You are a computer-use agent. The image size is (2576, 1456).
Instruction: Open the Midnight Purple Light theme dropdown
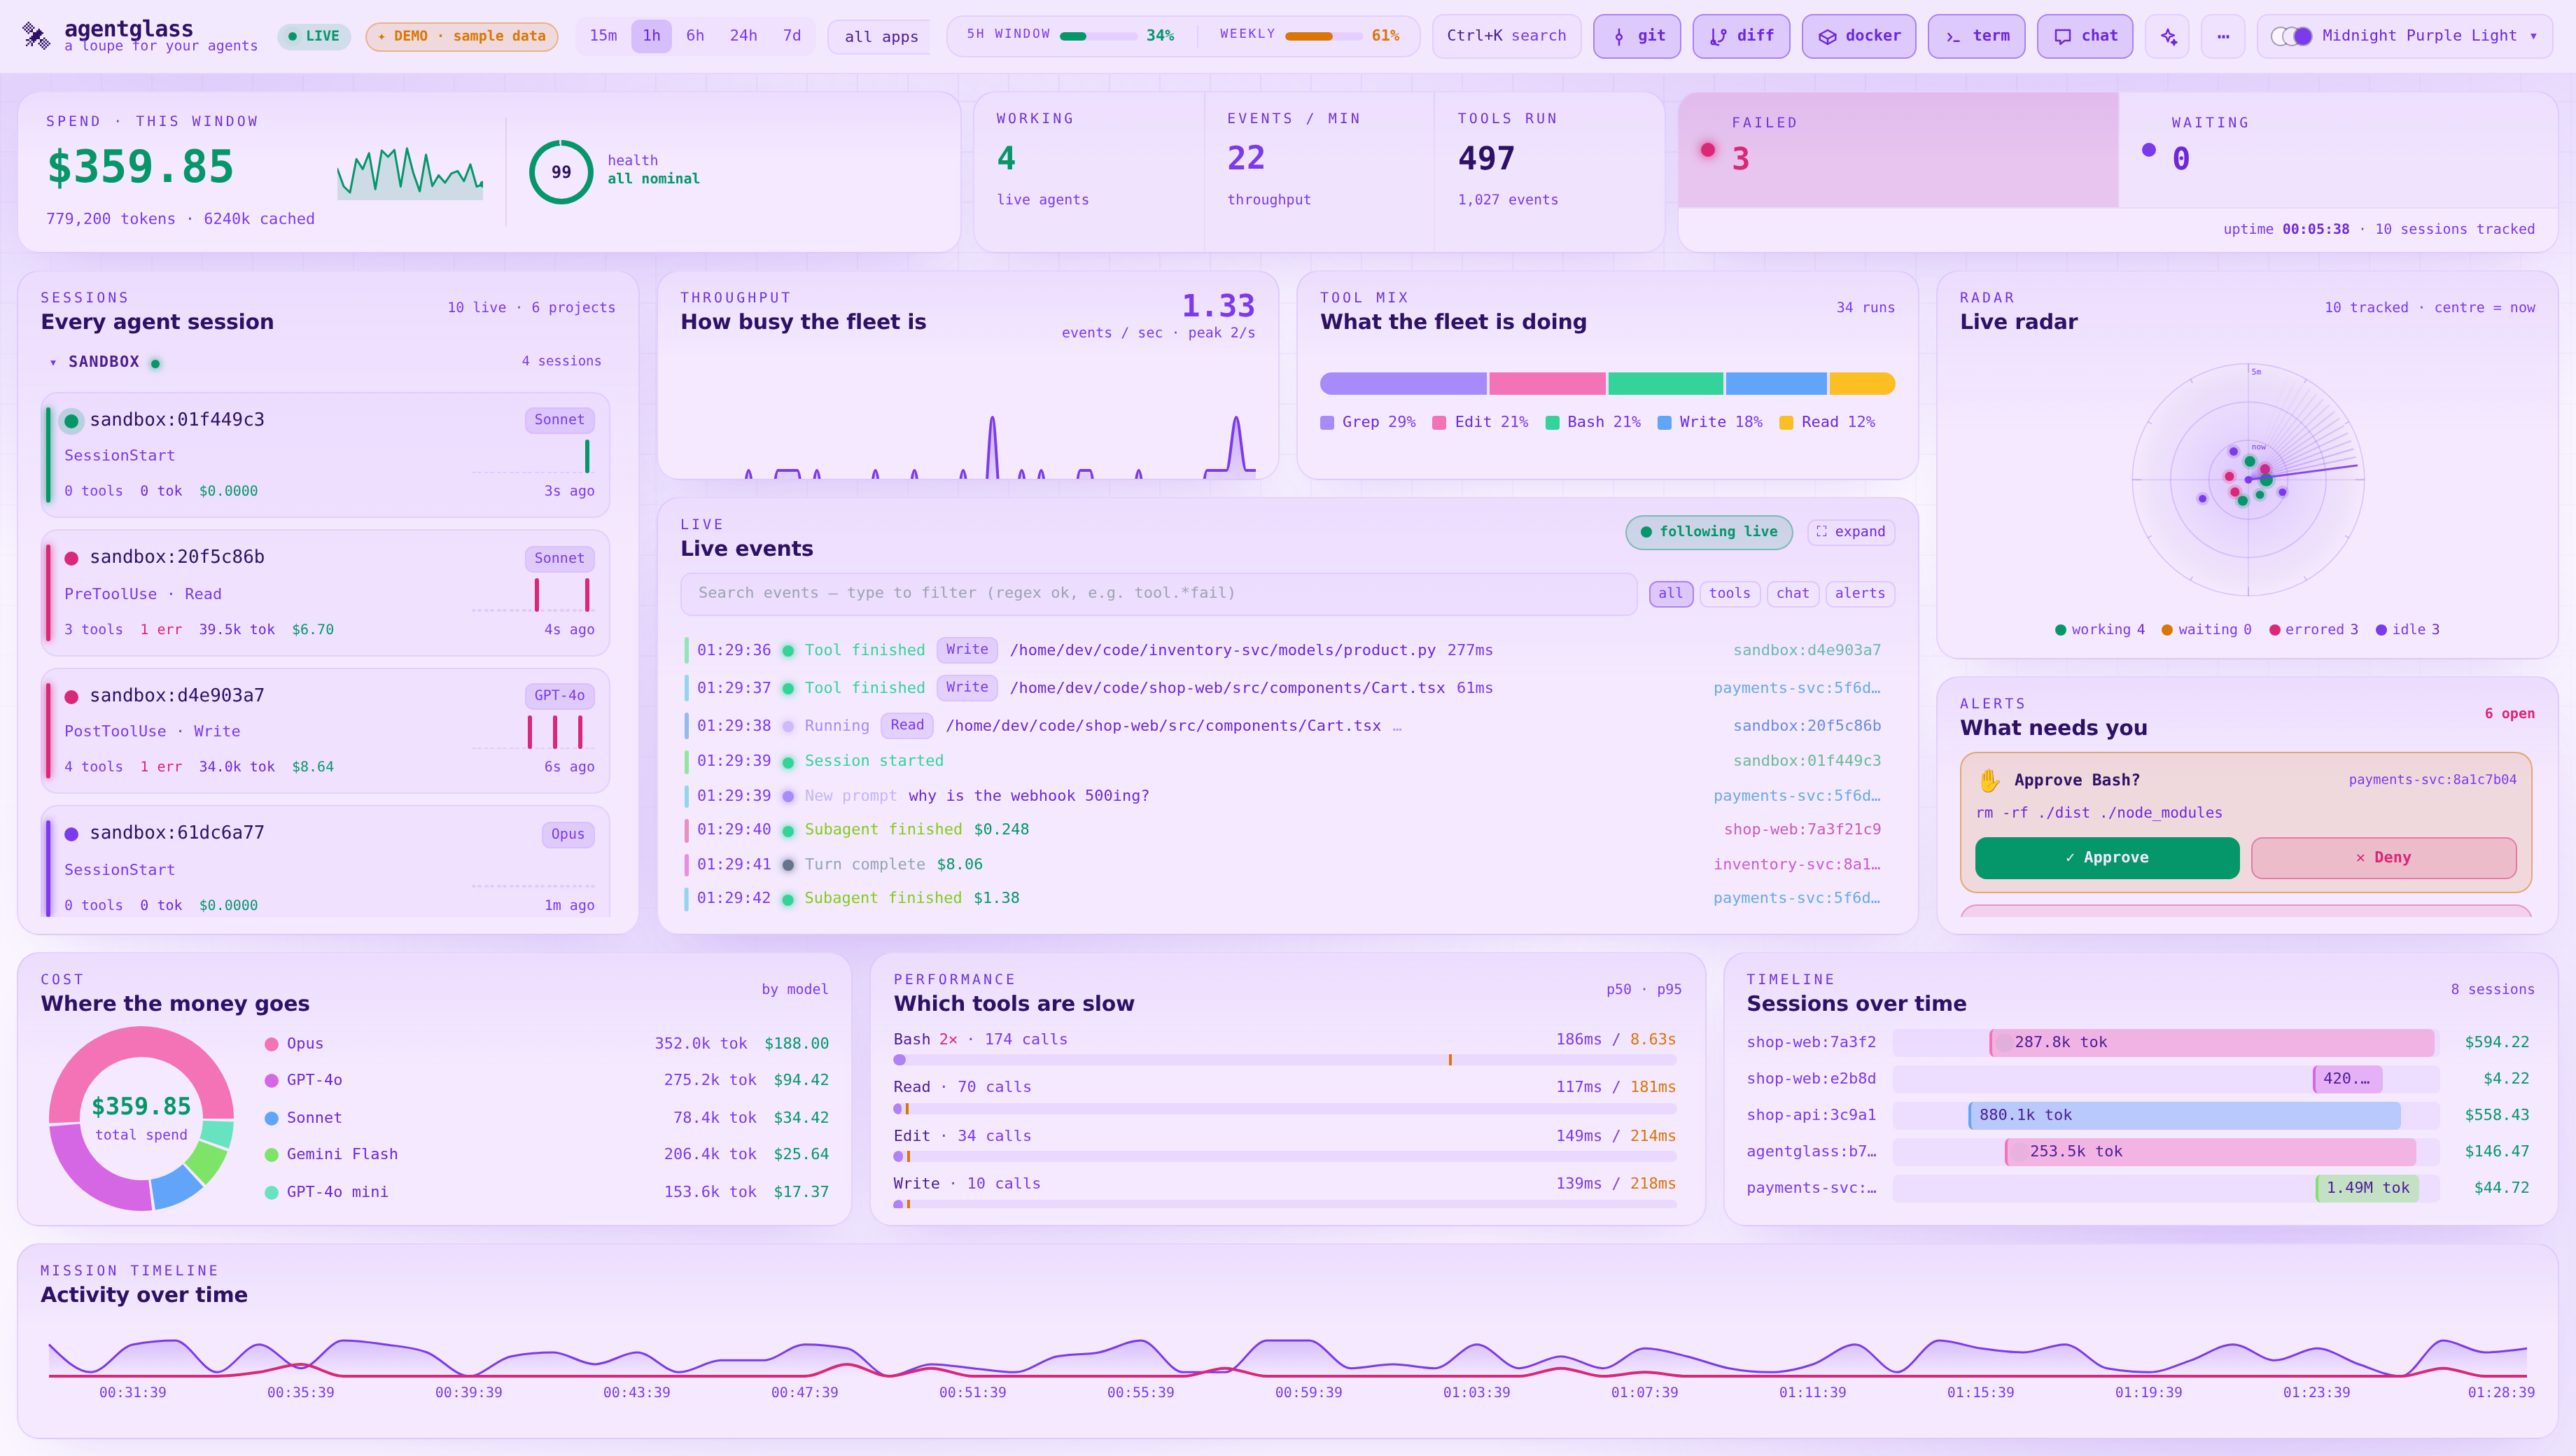tap(2405, 36)
